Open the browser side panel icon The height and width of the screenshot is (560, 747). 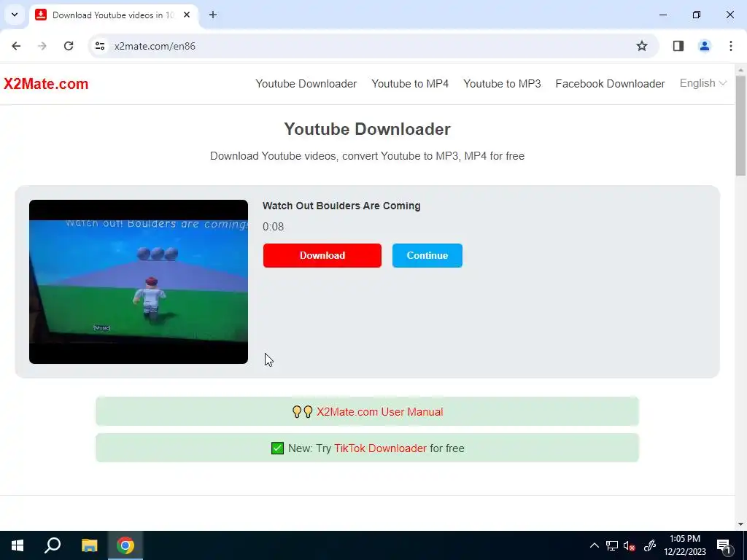678,46
